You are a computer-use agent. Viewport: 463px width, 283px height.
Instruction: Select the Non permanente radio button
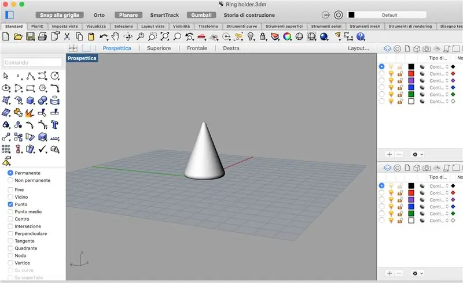[x=10, y=180]
